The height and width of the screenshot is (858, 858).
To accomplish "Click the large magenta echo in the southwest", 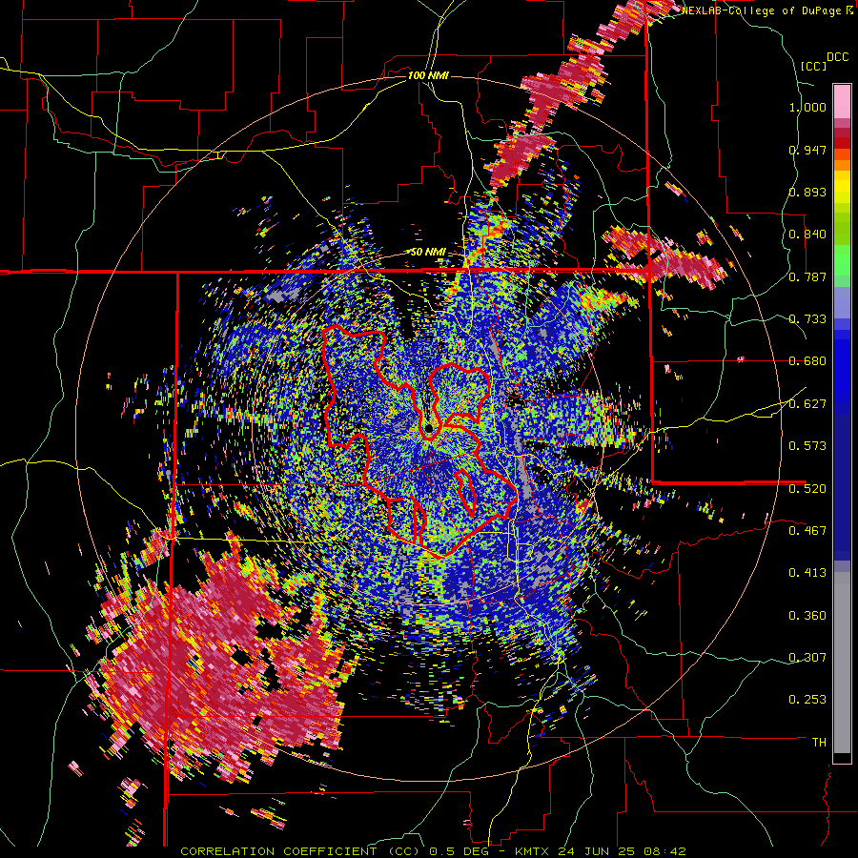I will [x=219, y=663].
